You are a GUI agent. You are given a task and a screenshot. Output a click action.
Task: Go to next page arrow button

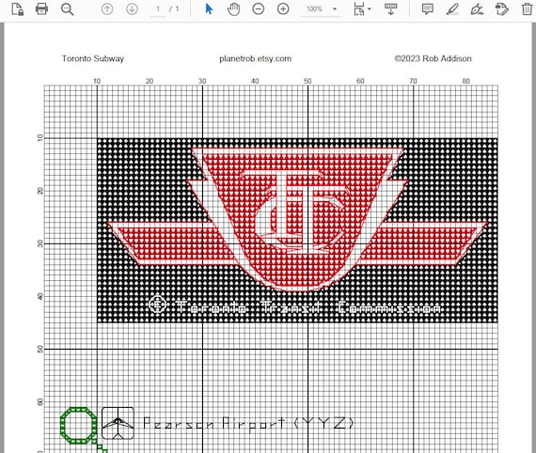point(132,8)
